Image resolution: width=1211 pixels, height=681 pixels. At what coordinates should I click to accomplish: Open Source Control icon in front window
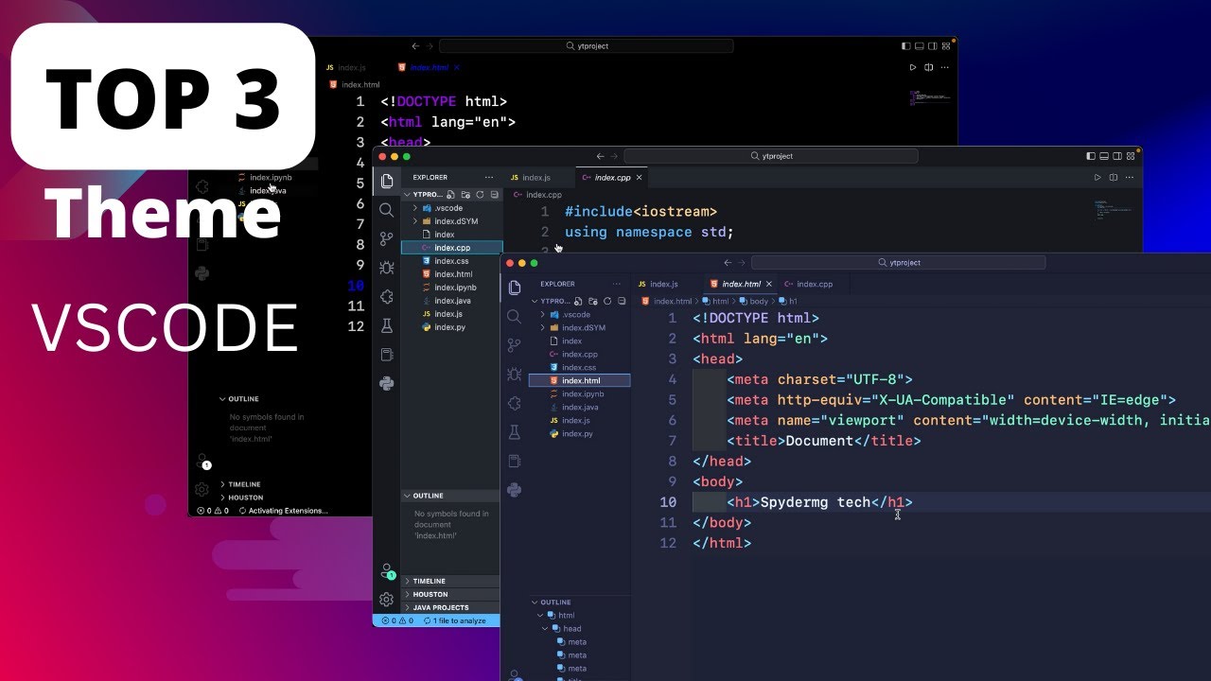click(514, 345)
